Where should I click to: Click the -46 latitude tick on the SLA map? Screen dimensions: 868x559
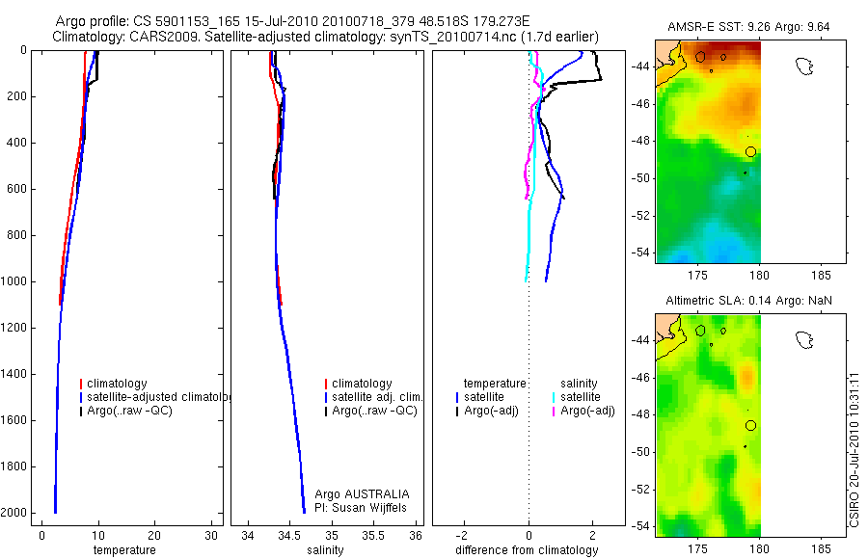(x=640, y=378)
